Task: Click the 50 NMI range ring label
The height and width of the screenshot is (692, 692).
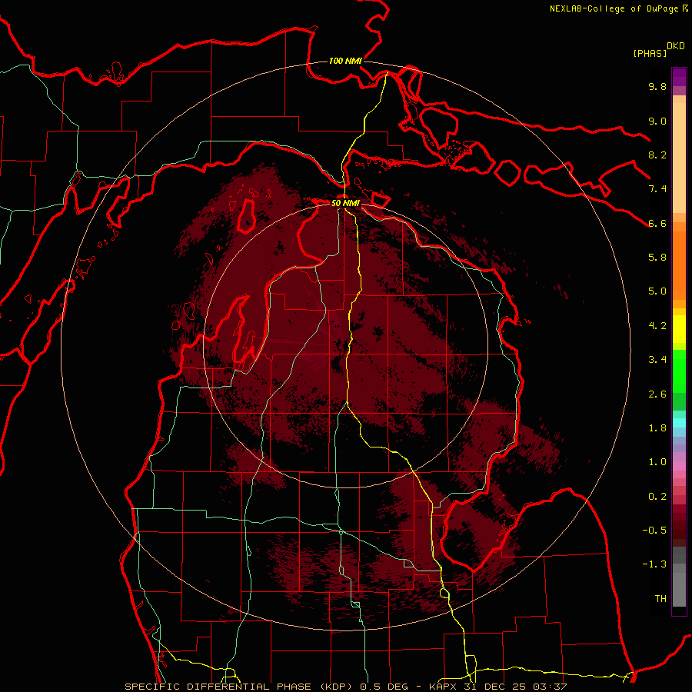Action: (x=345, y=203)
